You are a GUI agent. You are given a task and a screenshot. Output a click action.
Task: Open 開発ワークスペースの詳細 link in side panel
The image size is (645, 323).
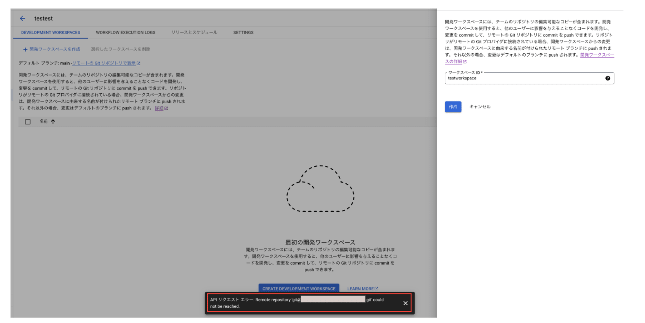597,55
